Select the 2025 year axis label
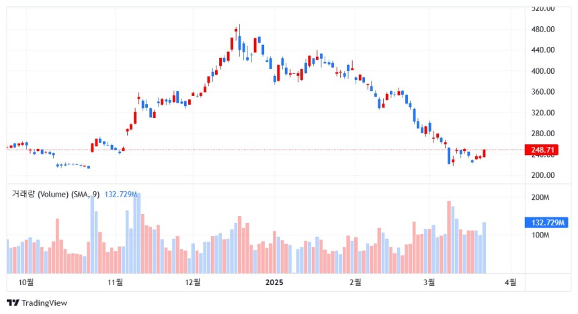 (x=274, y=282)
